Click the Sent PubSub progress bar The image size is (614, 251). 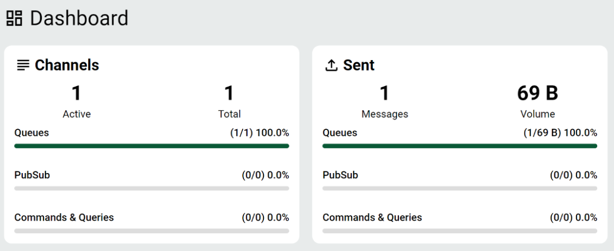point(460,188)
